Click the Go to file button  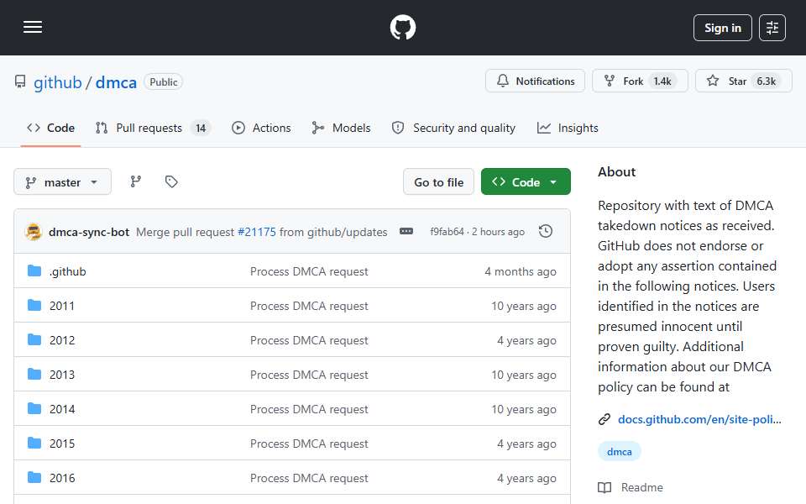point(438,182)
